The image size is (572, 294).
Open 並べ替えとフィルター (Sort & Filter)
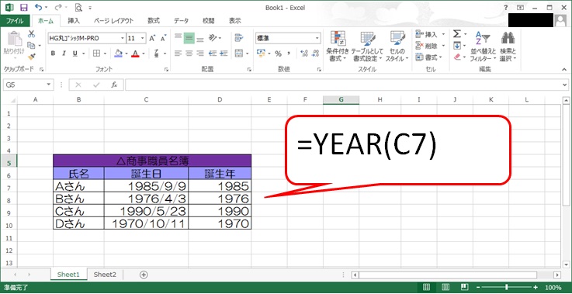pyautogui.click(x=483, y=47)
